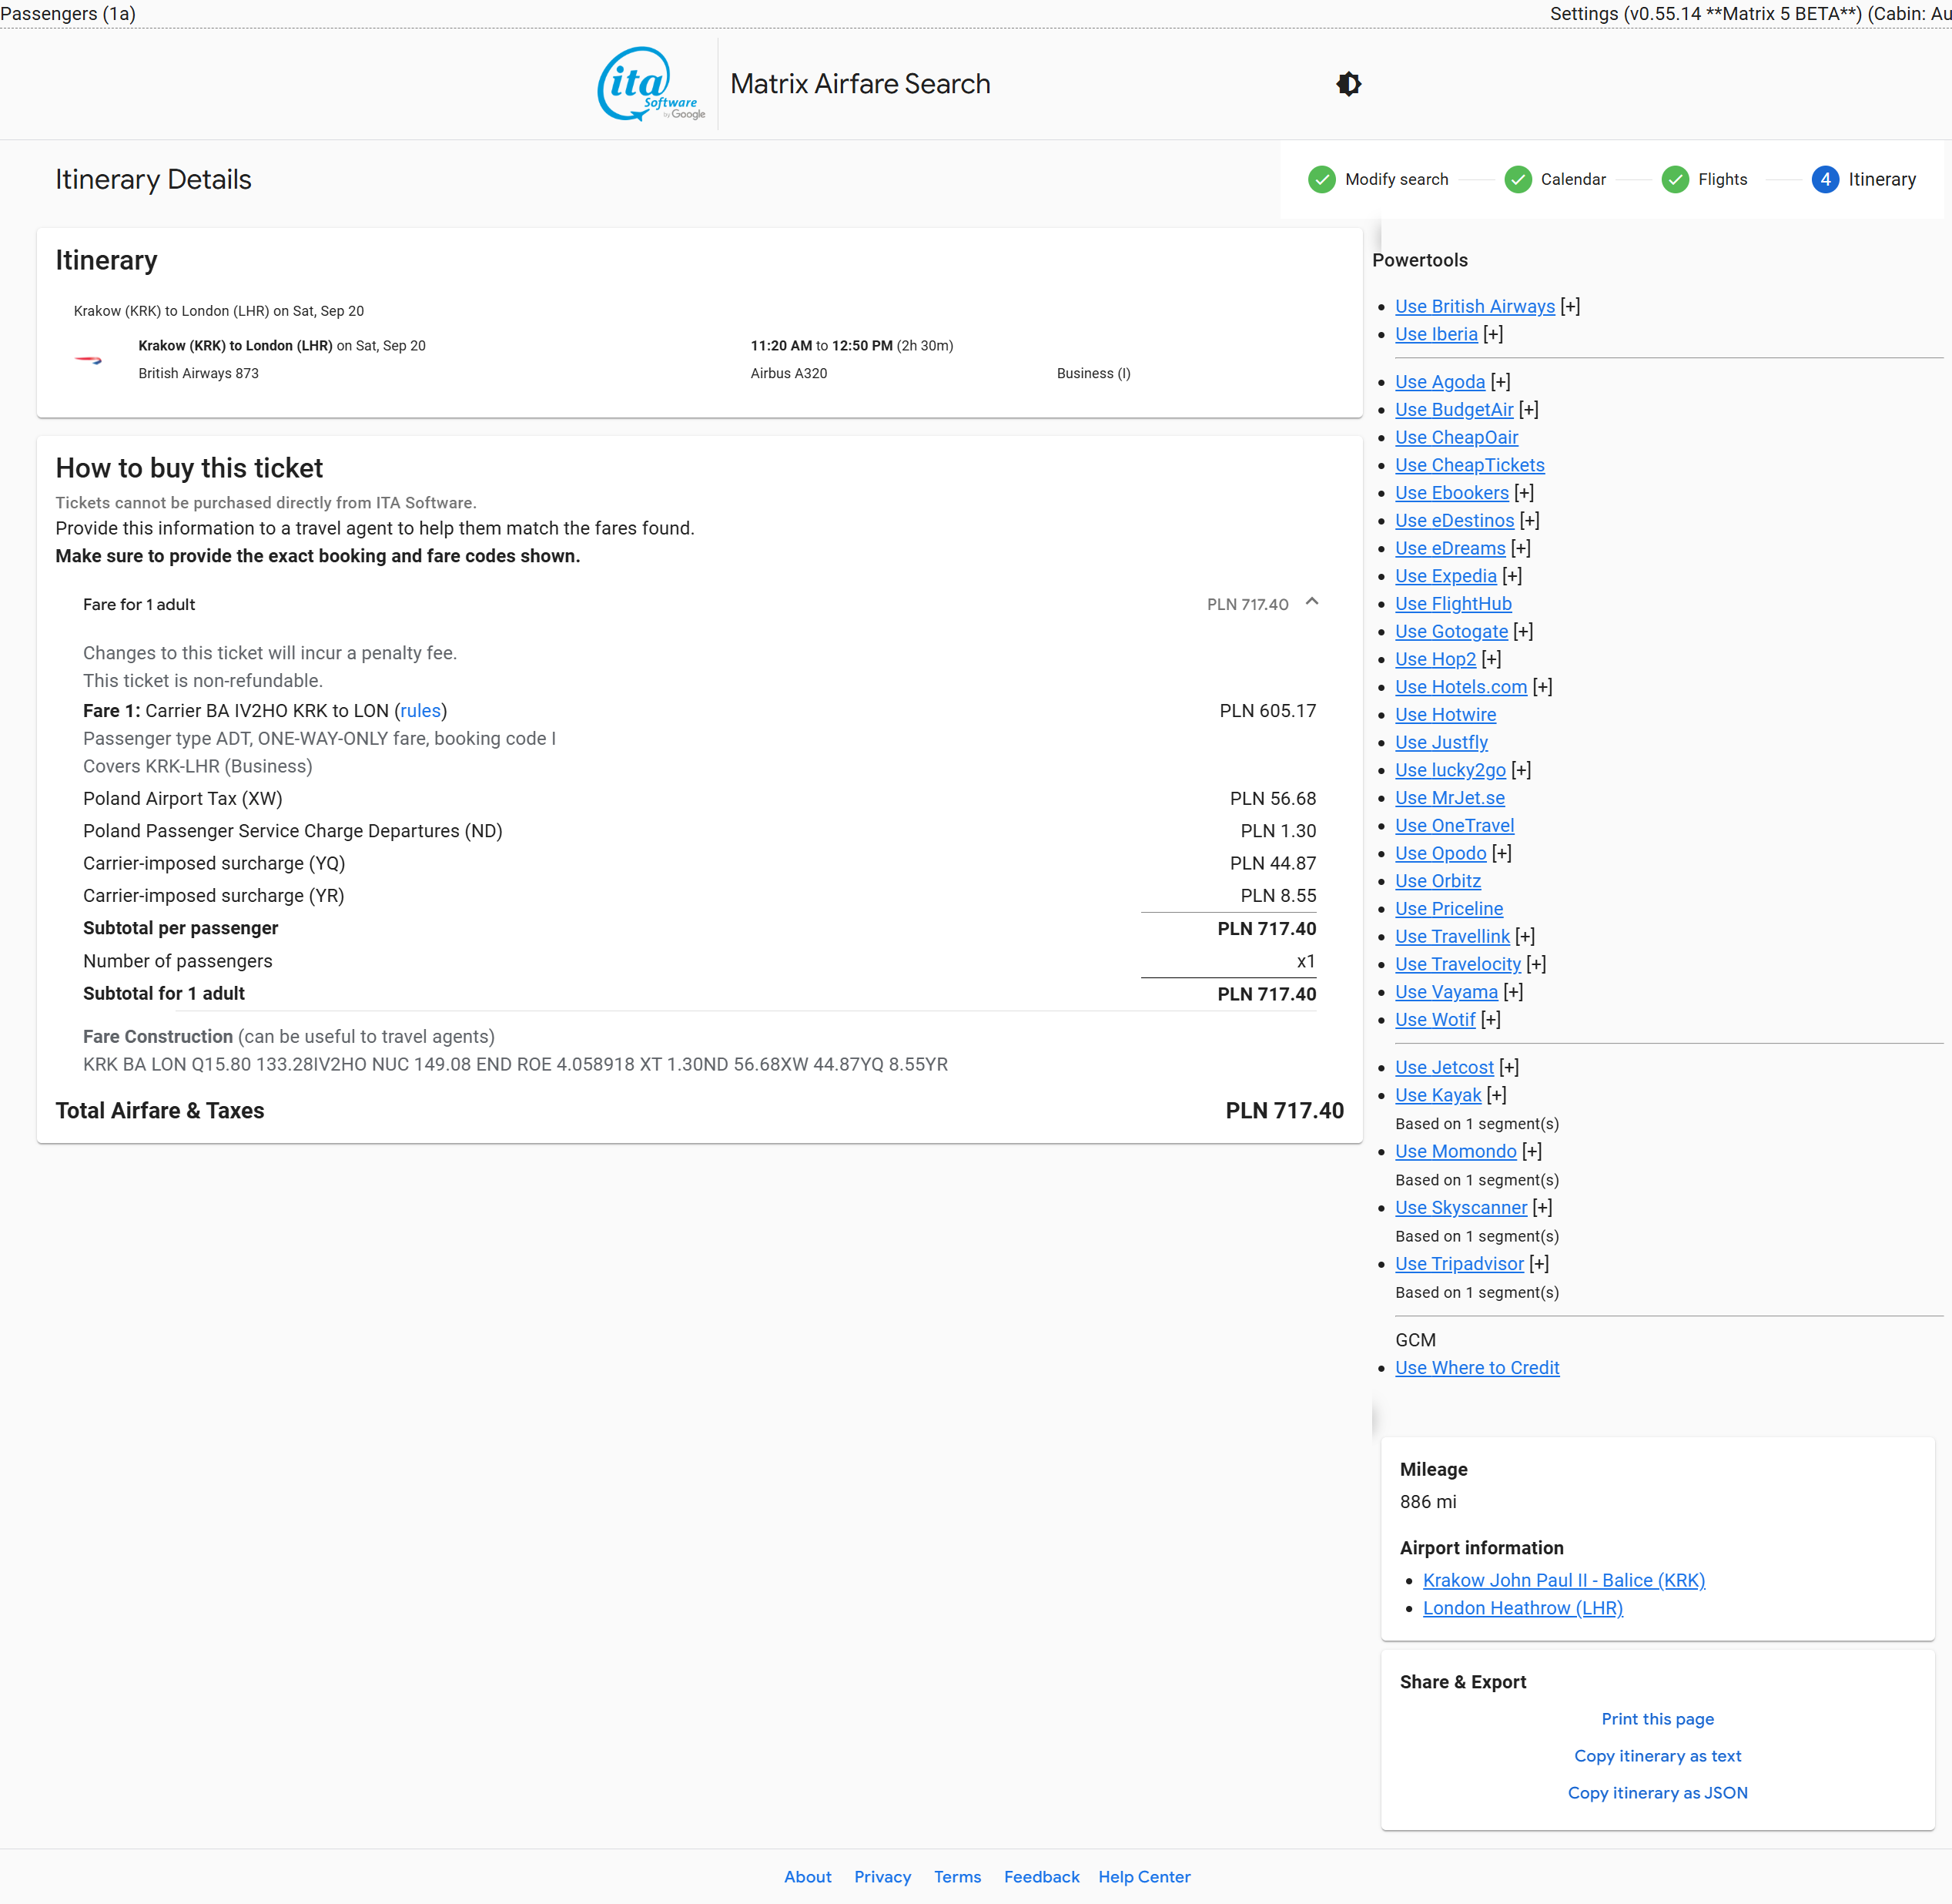The image size is (1952, 1904).
Task: Open Krakow John Paul II - Balice airport link
Action: (x=1563, y=1581)
